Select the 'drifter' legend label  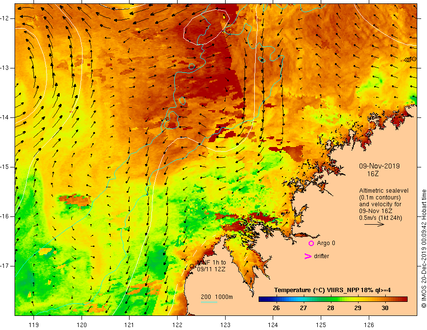[x=321, y=256]
